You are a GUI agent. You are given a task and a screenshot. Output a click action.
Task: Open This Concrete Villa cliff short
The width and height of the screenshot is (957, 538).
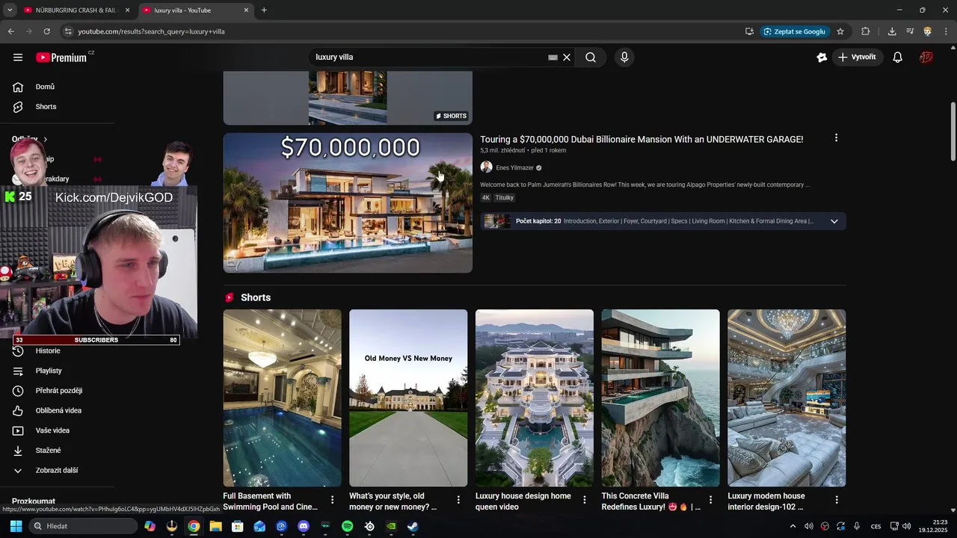pyautogui.click(x=661, y=398)
